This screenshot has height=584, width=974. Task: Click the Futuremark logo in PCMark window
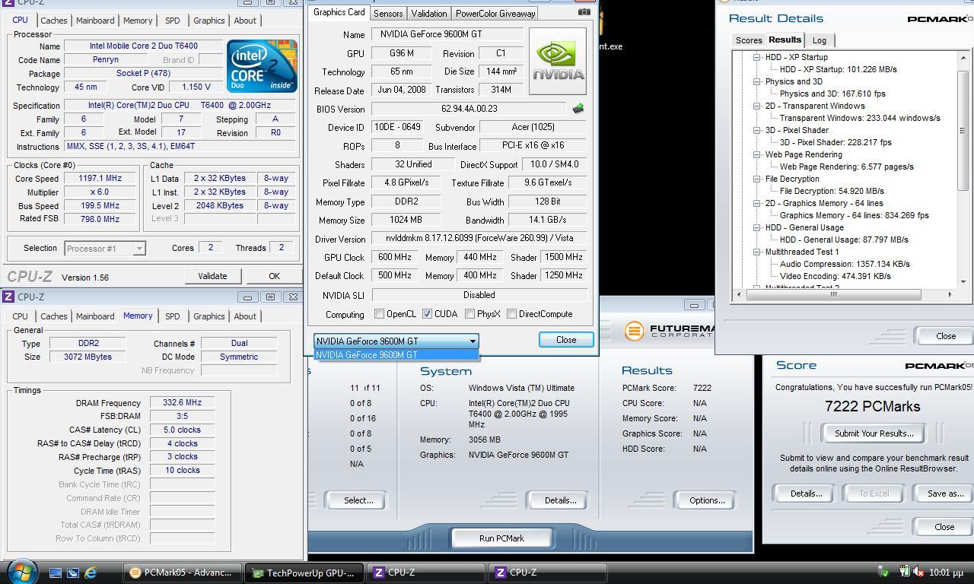pyautogui.click(x=670, y=331)
